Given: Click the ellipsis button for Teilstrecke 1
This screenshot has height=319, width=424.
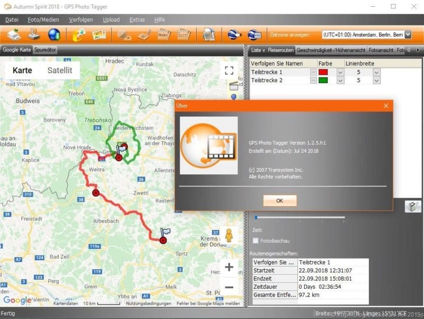Looking at the screenshot, I should 313,72.
